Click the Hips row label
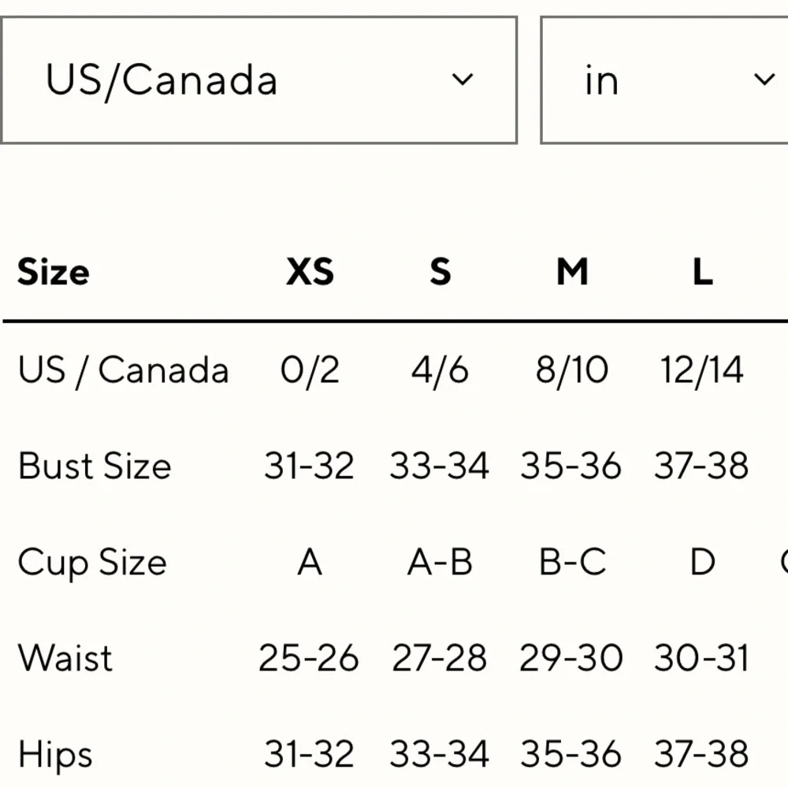Image resolution: width=788 pixels, height=788 pixels. (55, 755)
